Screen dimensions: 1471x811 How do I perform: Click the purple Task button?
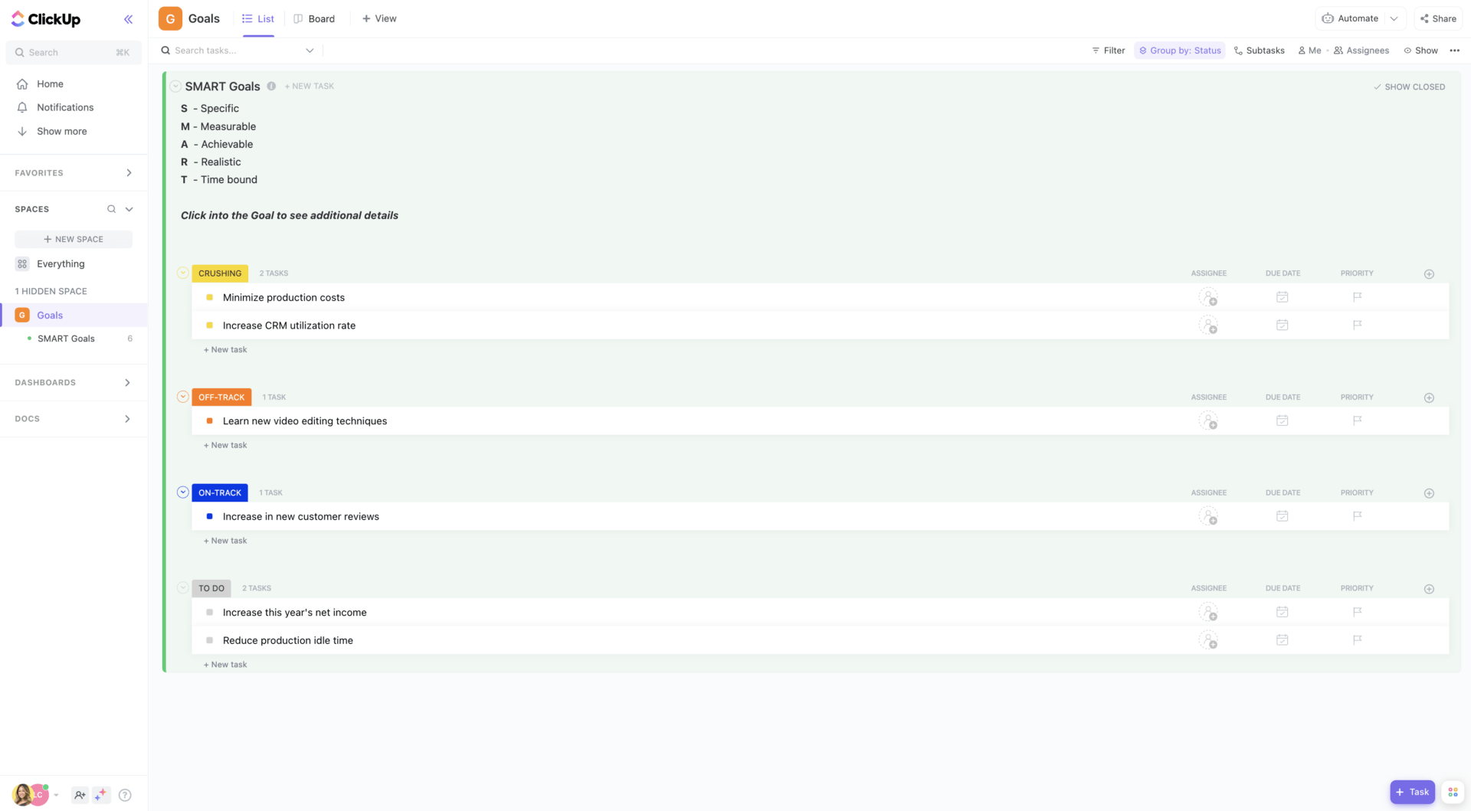[x=1412, y=792]
